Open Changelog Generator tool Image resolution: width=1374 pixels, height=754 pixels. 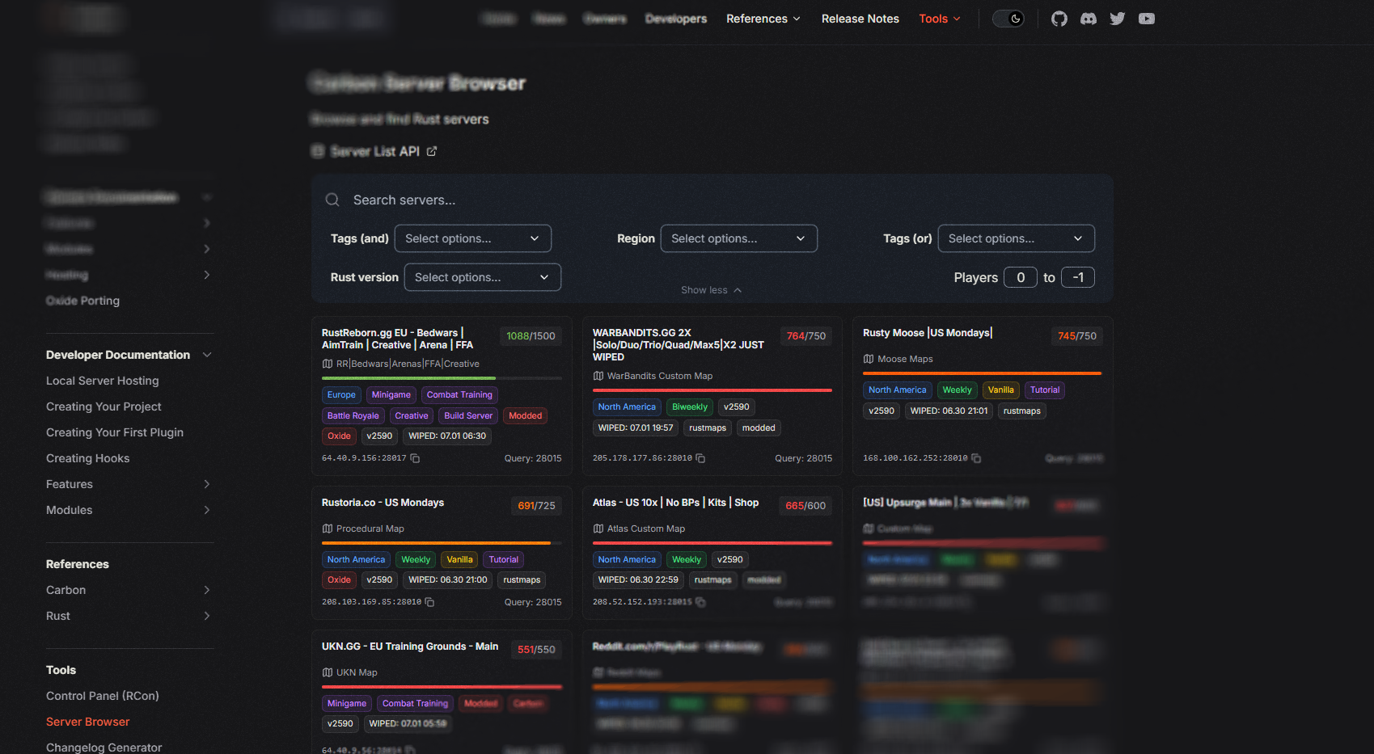click(104, 748)
